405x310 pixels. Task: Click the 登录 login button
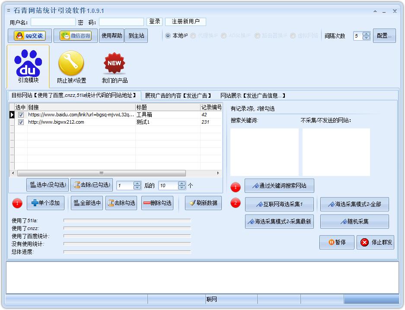[x=154, y=22]
